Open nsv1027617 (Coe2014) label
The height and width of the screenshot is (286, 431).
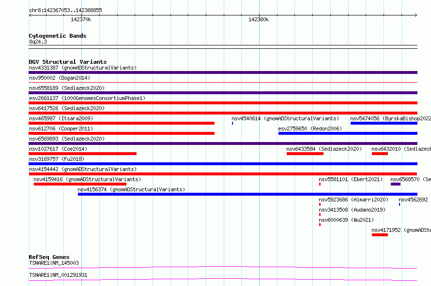tap(58, 149)
